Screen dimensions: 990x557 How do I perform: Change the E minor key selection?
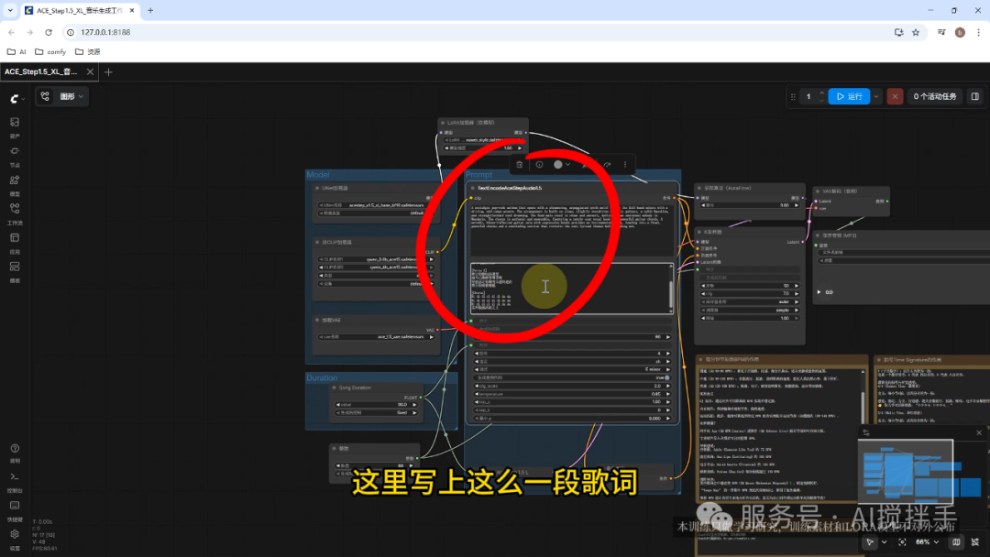(x=572, y=369)
